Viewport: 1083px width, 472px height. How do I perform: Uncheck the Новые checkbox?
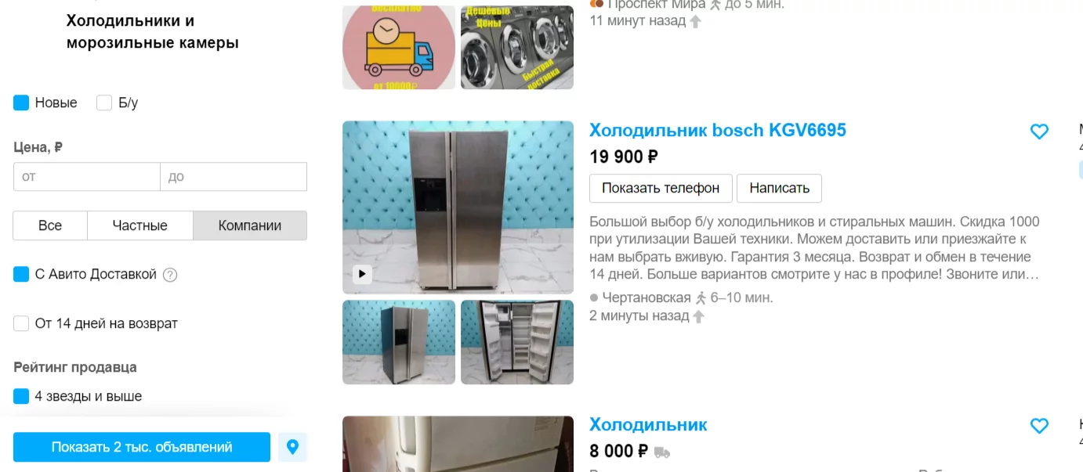pos(21,103)
